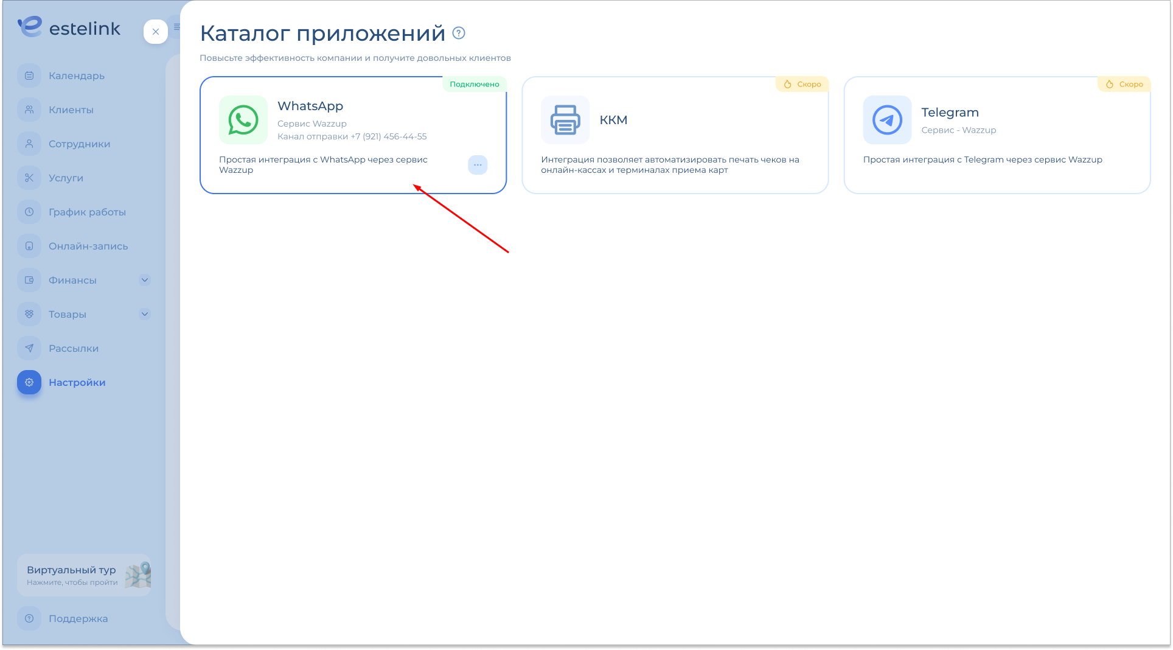Click the virtual tour map thumbnail
Viewport: 1173px width, 650px height.
pyautogui.click(x=138, y=575)
